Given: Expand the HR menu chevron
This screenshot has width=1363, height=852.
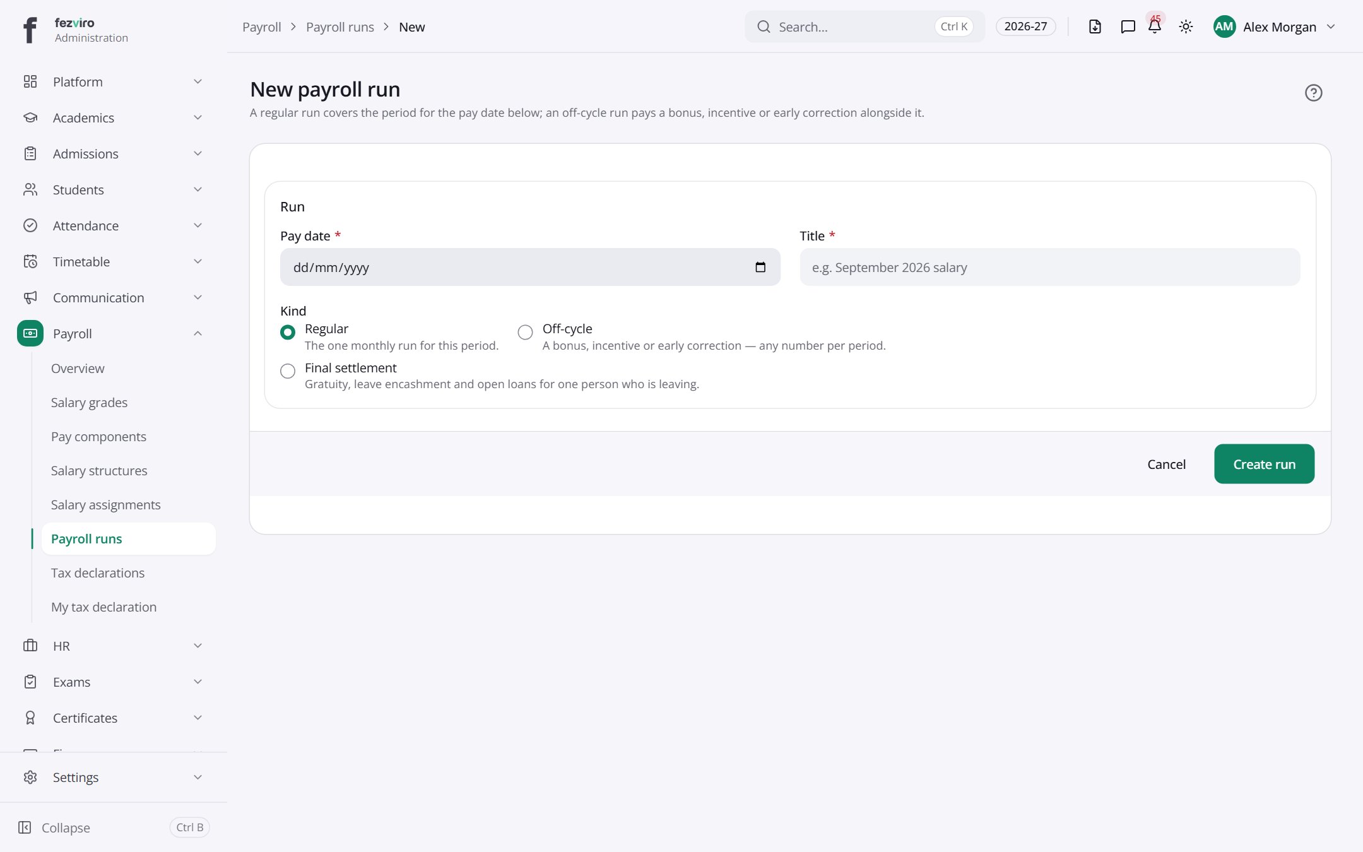Looking at the screenshot, I should tap(198, 646).
